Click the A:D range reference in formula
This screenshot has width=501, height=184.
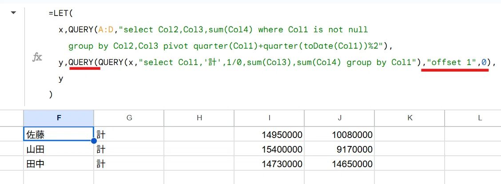[105, 30]
